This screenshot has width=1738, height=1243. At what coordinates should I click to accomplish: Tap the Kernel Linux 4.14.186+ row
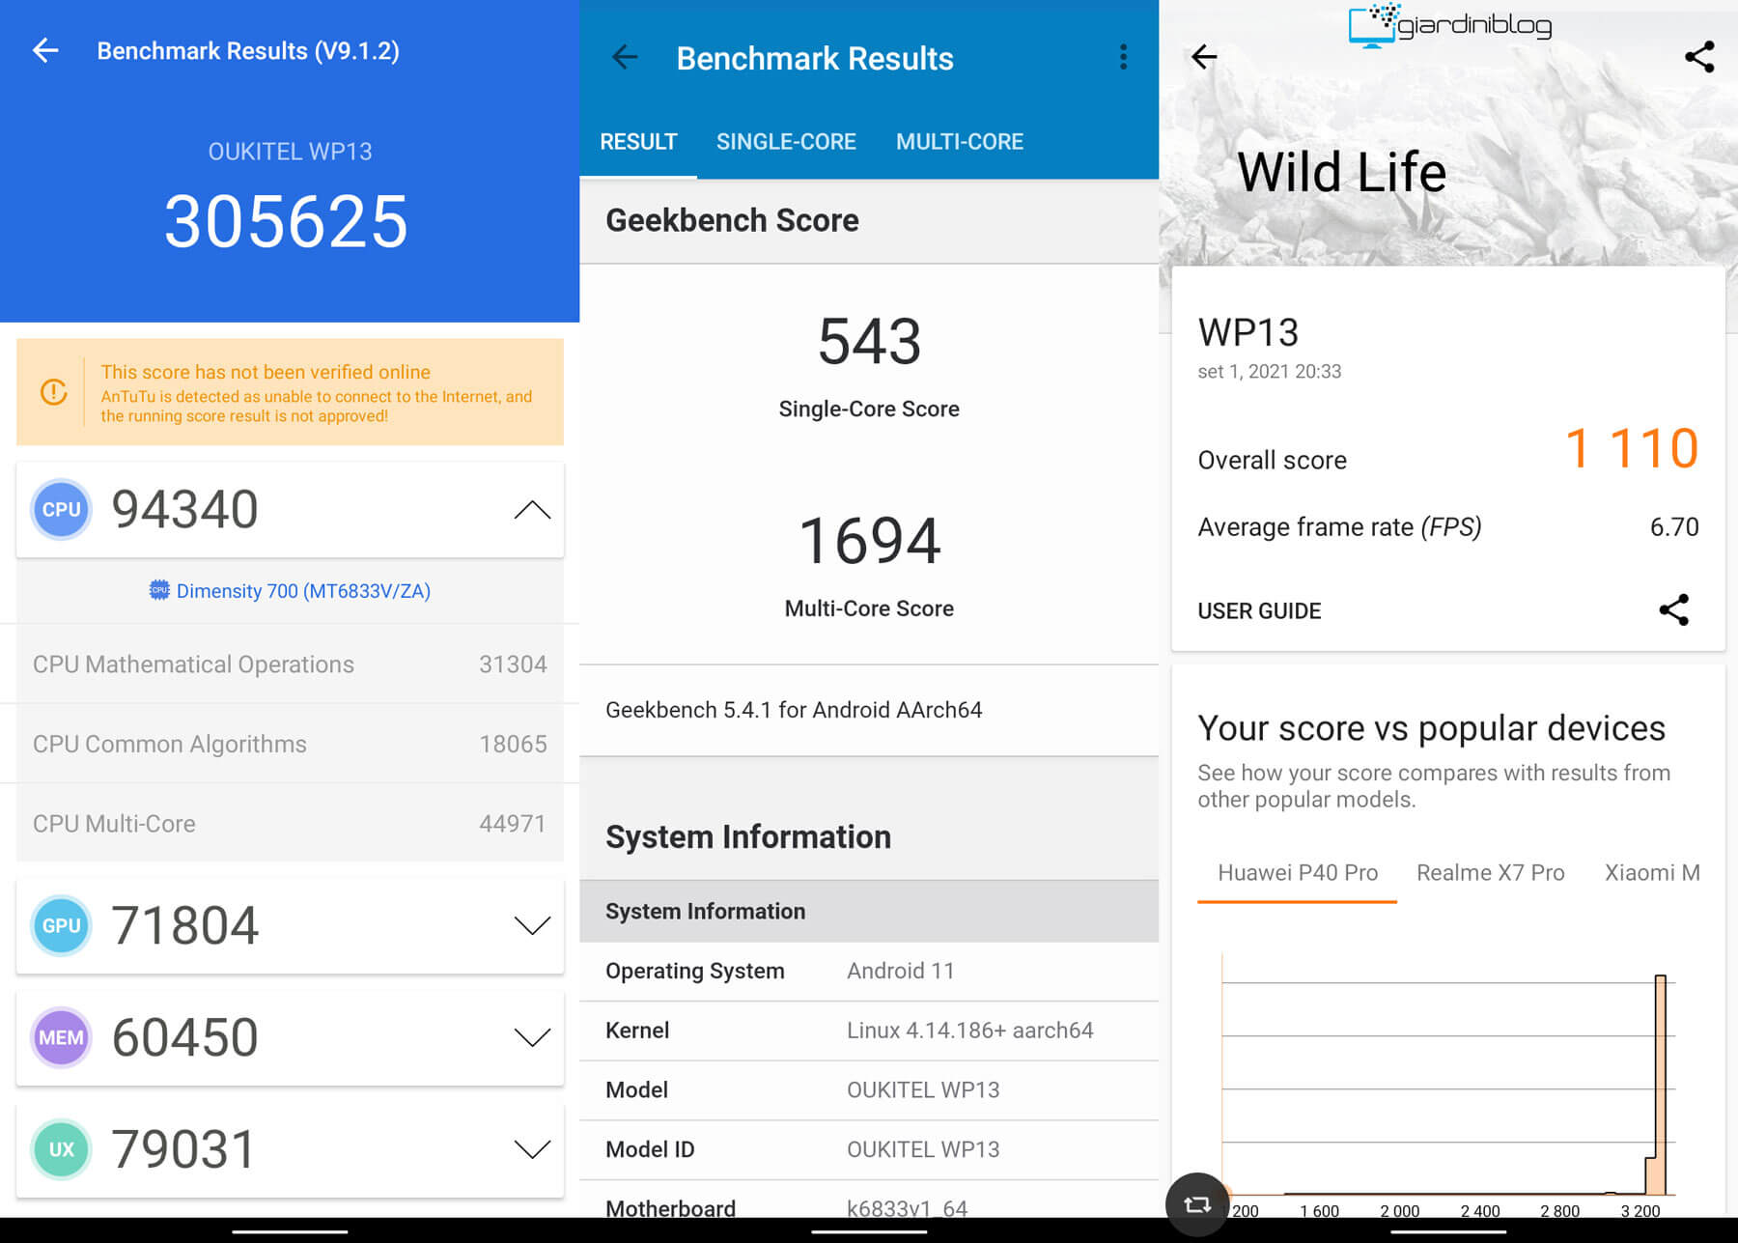tap(869, 1031)
